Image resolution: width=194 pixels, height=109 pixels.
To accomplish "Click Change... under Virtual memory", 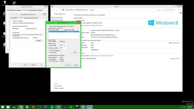I will tap(39, 41).
